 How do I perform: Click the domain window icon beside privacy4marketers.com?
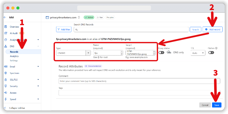pyautogui.click(x=47, y=17)
